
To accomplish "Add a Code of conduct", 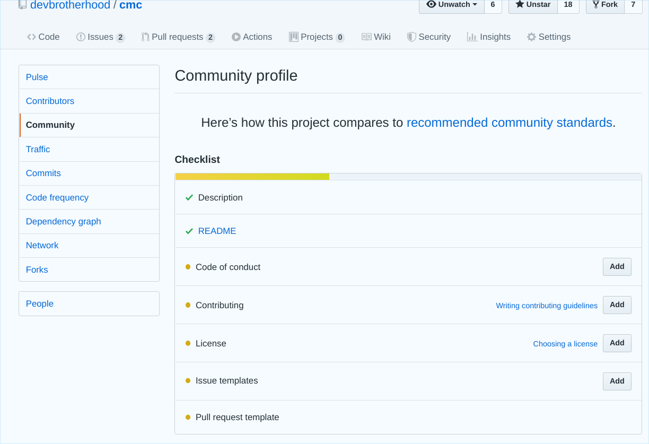I will [617, 267].
